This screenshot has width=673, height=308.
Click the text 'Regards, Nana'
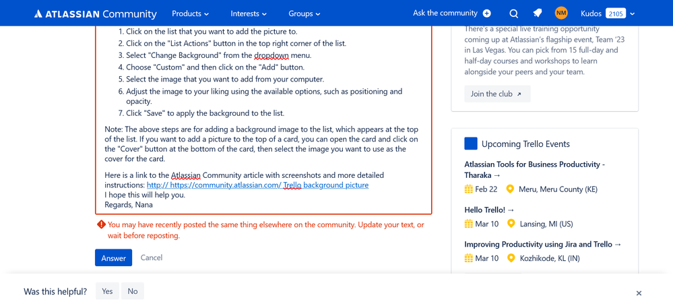point(129,205)
